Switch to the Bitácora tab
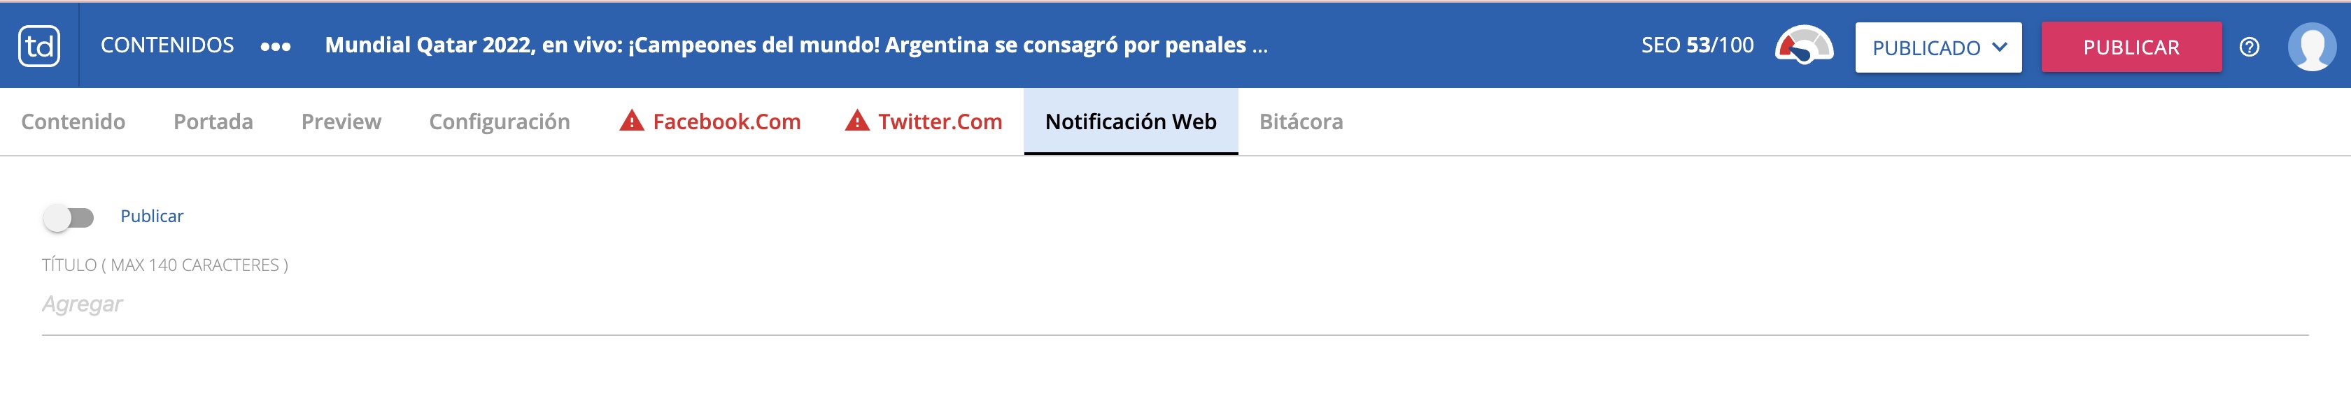 click(1299, 122)
